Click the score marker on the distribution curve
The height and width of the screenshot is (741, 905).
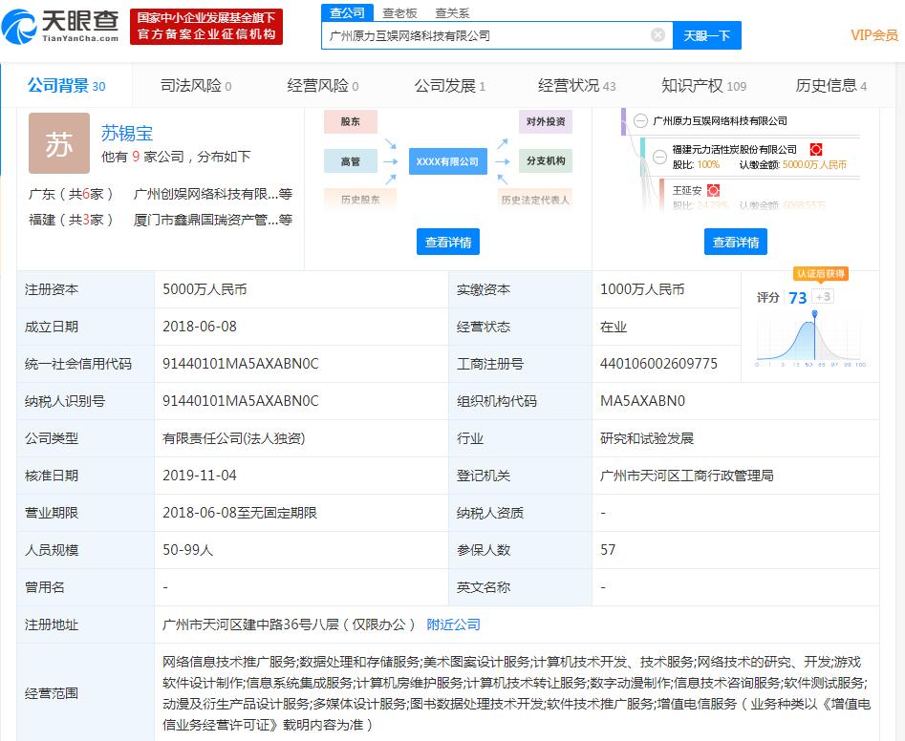[814, 314]
